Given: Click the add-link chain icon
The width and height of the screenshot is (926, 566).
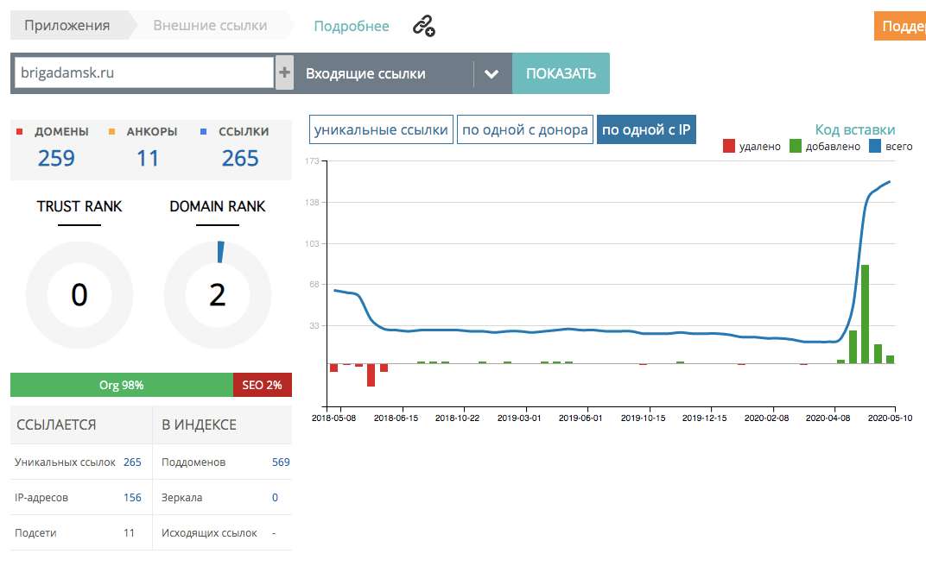Looking at the screenshot, I should (423, 26).
